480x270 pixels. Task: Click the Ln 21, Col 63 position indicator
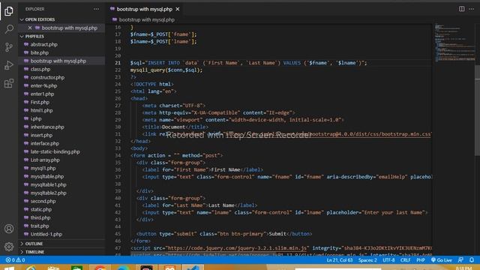click(340, 260)
